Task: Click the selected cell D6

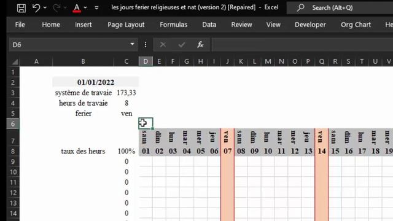Action: 146,123
